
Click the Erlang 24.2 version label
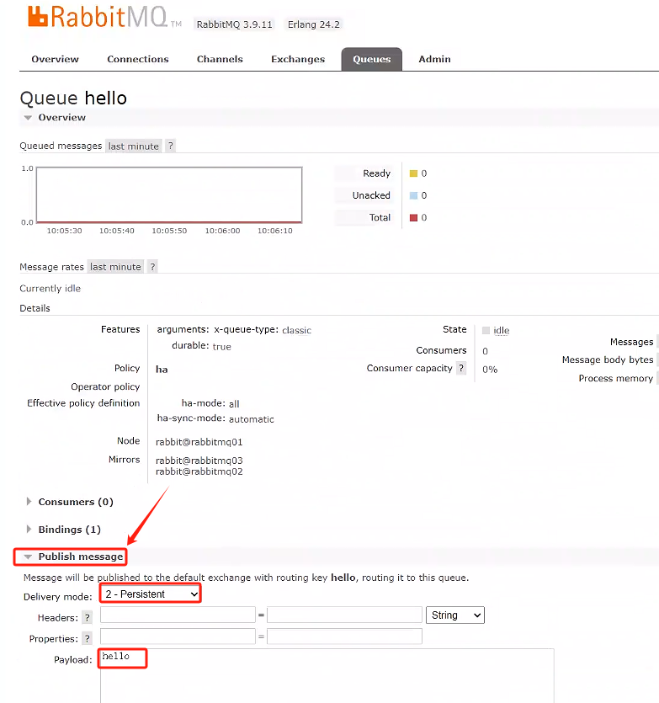(313, 24)
